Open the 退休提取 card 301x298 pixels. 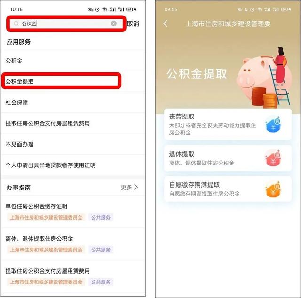tap(228, 158)
